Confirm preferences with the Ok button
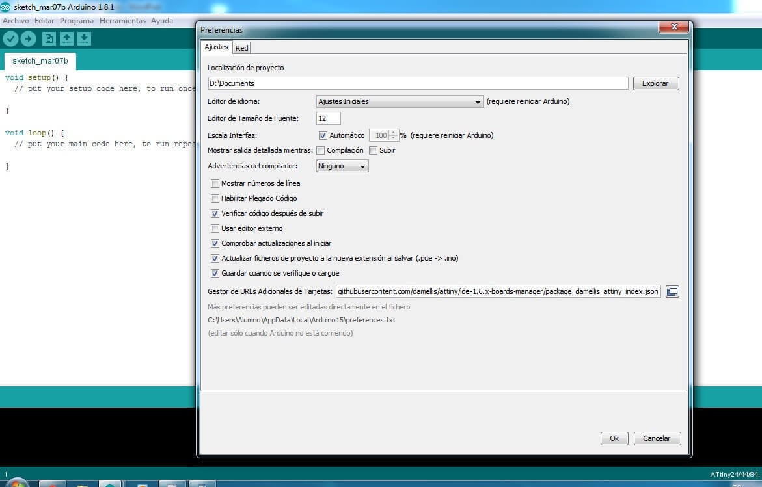This screenshot has width=762, height=487. (x=614, y=438)
